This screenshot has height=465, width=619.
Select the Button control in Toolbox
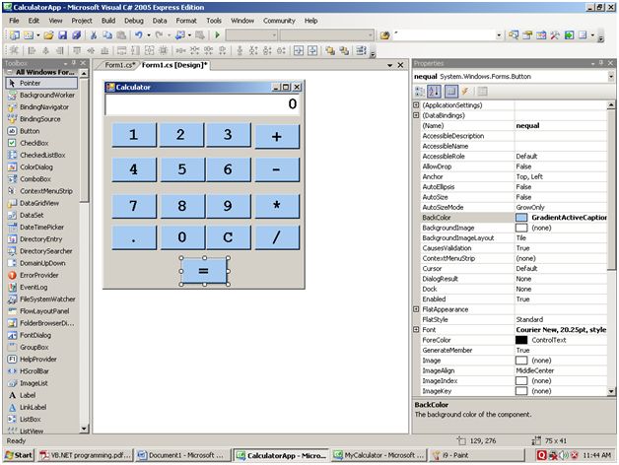[30, 131]
